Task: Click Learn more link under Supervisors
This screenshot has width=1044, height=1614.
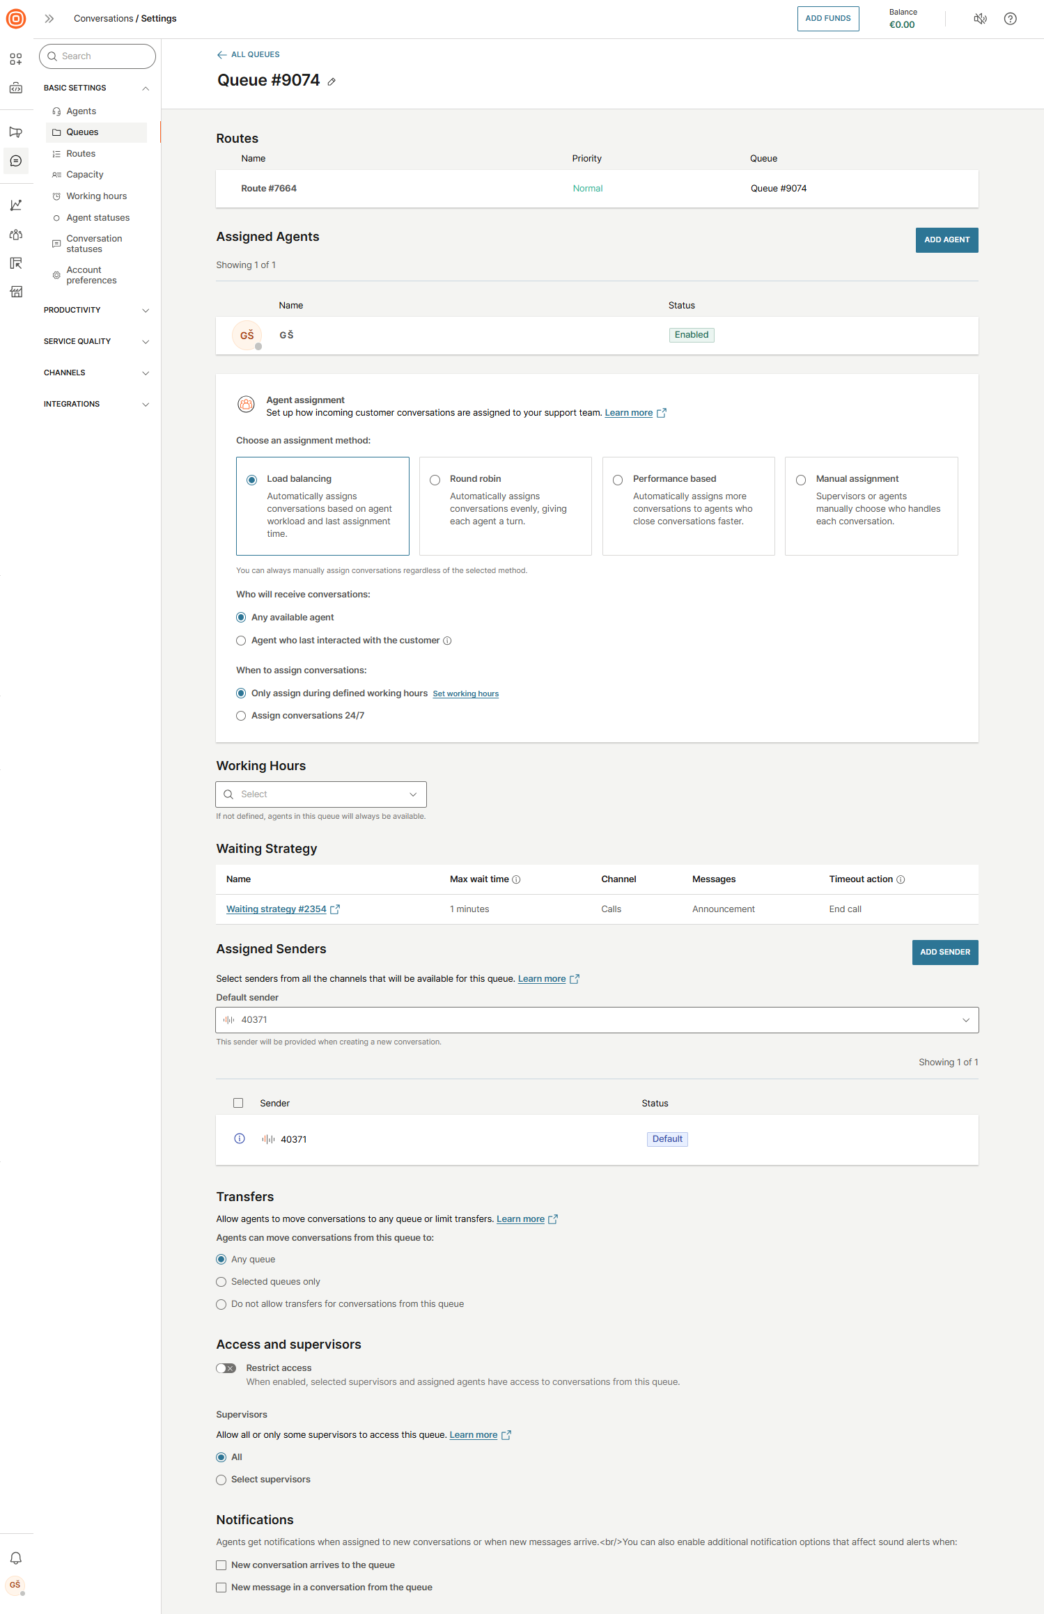Action: [x=474, y=1435]
